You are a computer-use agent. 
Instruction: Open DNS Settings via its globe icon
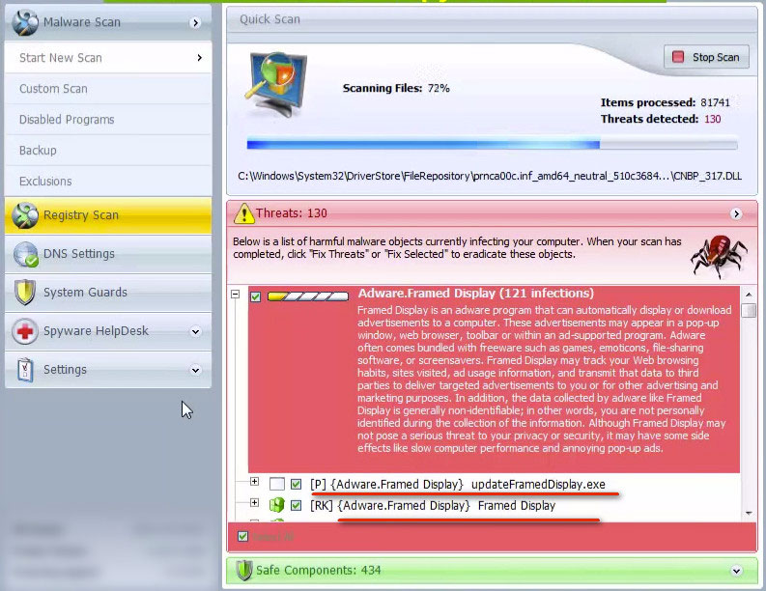click(25, 254)
